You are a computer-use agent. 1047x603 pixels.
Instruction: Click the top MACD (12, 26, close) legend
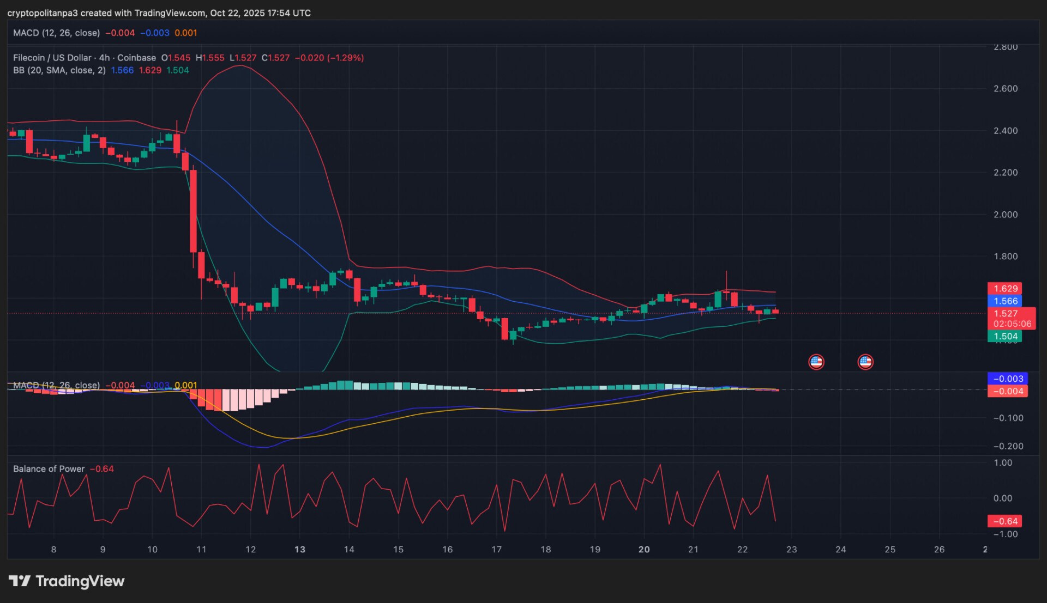(x=56, y=33)
